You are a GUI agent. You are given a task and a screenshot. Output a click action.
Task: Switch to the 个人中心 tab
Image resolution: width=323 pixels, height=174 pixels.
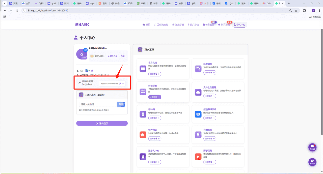[239, 24]
